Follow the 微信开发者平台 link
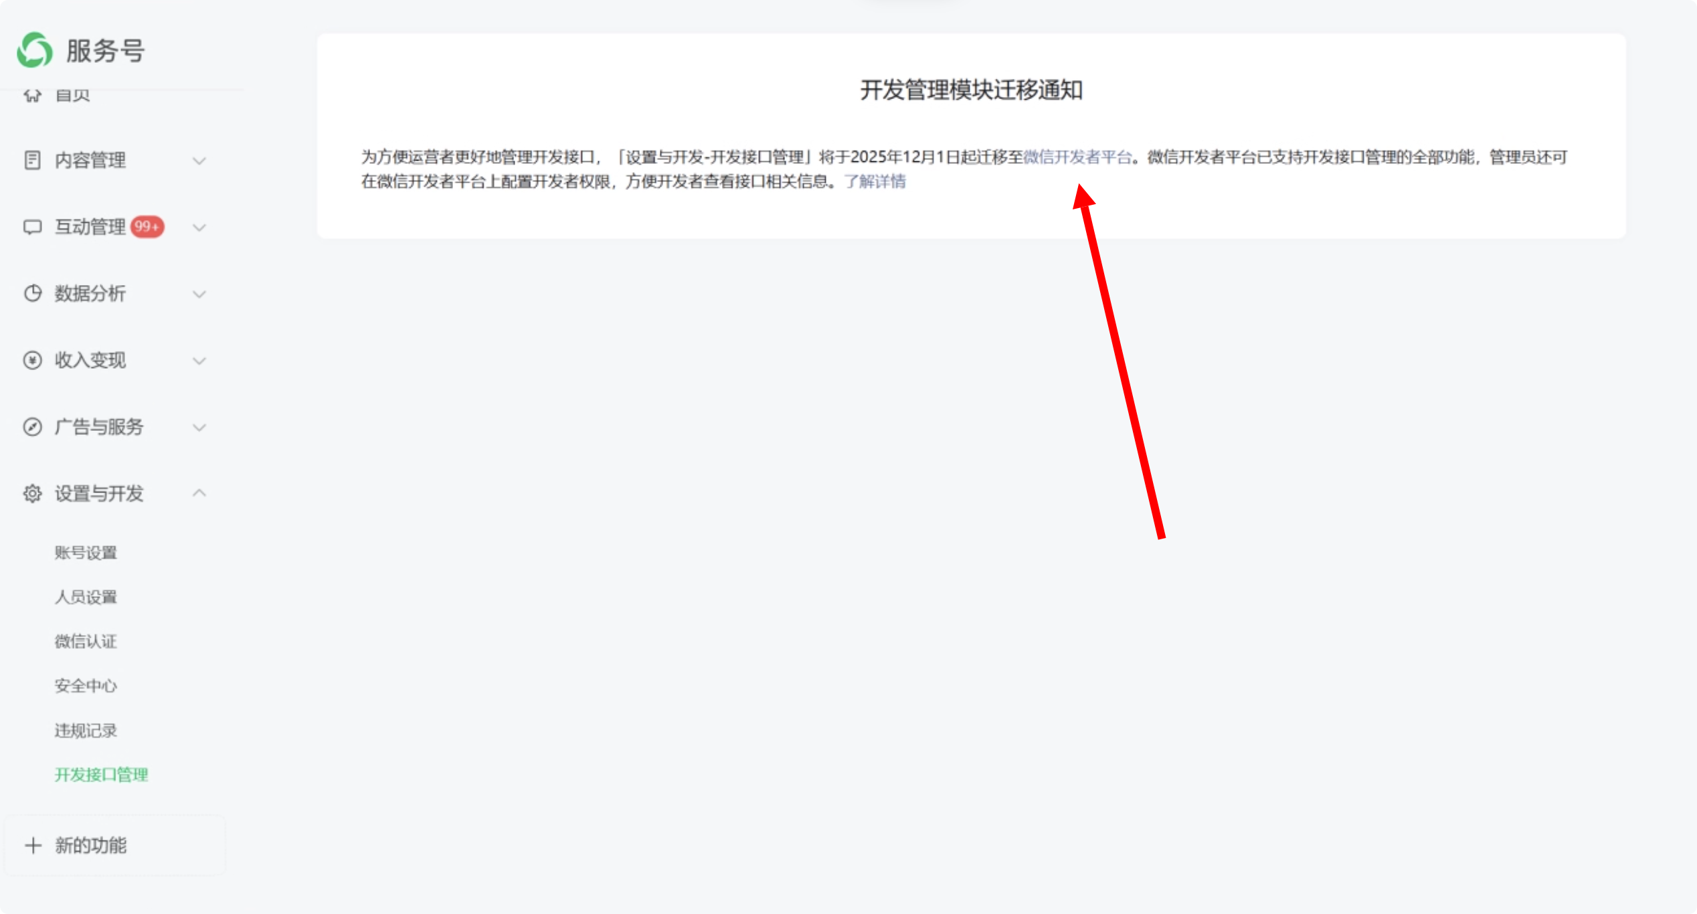 (1077, 157)
